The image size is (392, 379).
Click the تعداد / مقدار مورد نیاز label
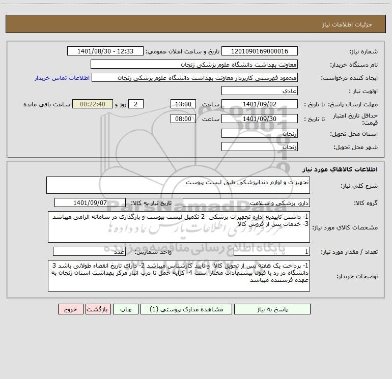coord(349,252)
